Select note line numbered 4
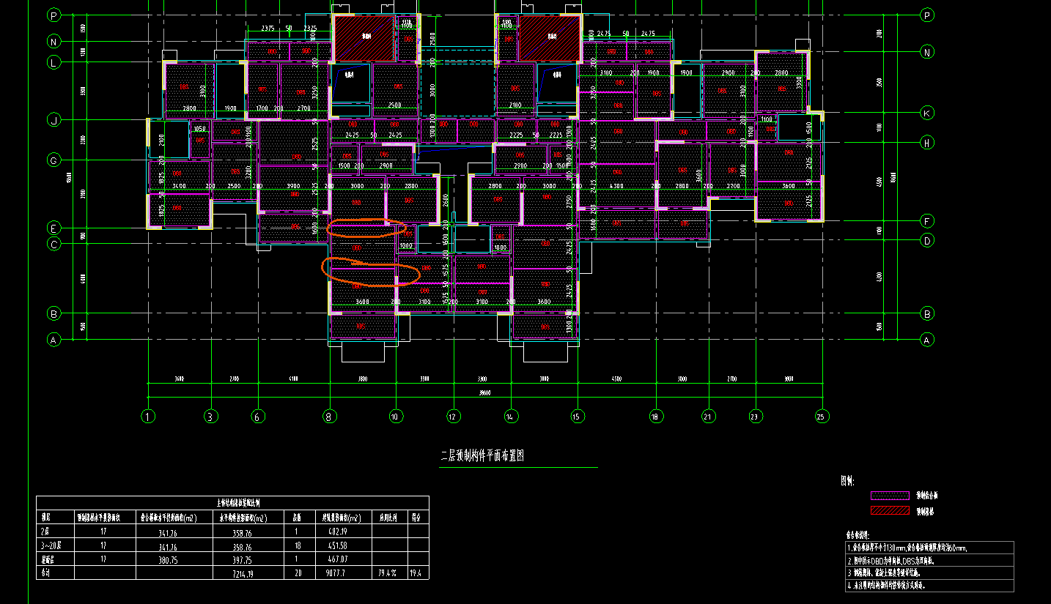Image resolution: width=1051 pixels, height=604 pixels. [x=886, y=586]
